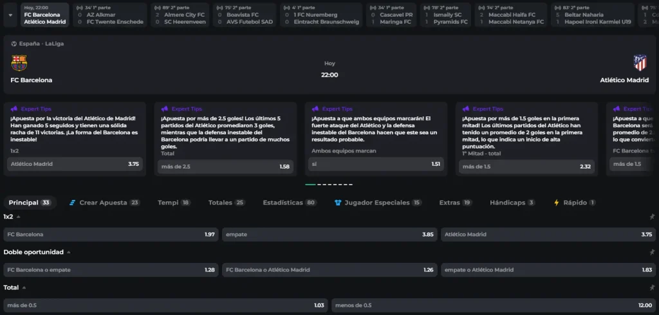Click the Crear Apuesta builder icon

click(72, 203)
